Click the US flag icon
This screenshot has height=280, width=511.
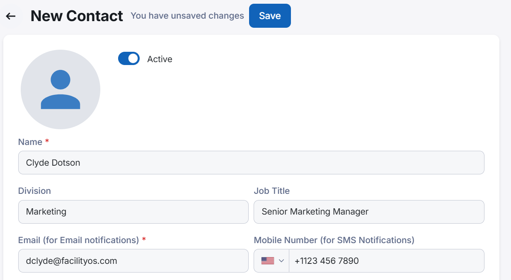click(268, 261)
